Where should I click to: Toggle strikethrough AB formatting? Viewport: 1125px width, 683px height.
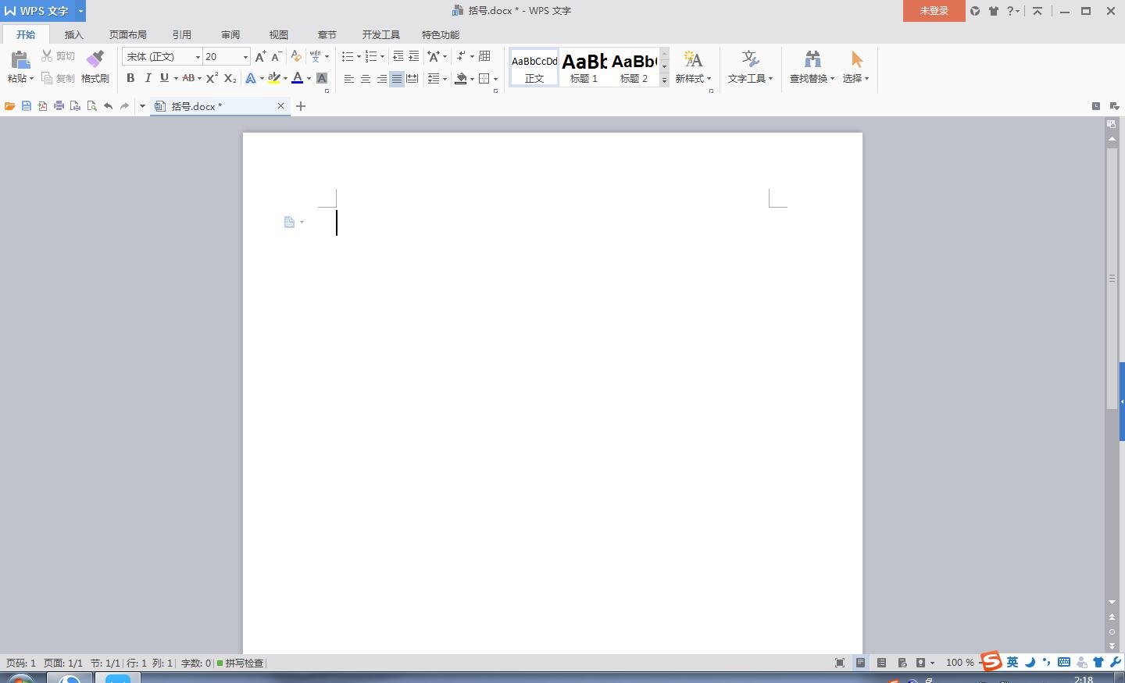188,78
